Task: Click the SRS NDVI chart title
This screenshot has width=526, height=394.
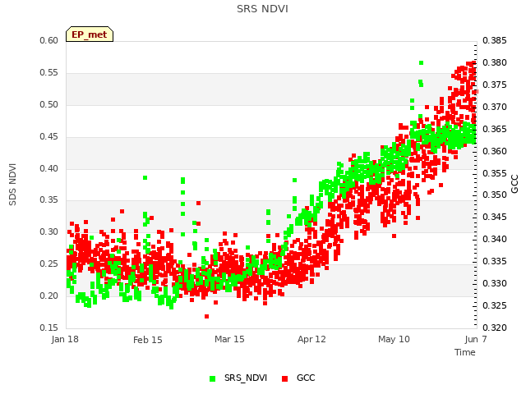Action: tap(262, 9)
